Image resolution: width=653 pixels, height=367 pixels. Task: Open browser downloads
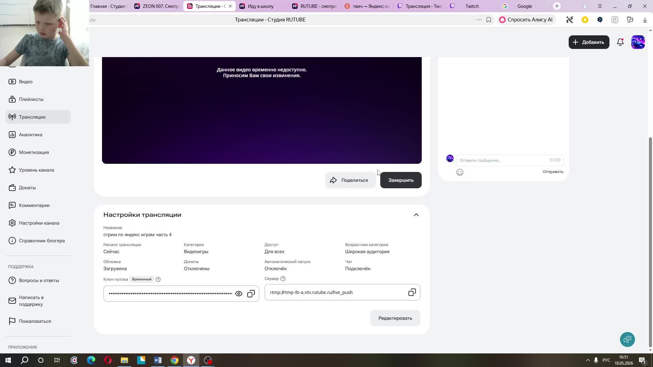coord(645,20)
